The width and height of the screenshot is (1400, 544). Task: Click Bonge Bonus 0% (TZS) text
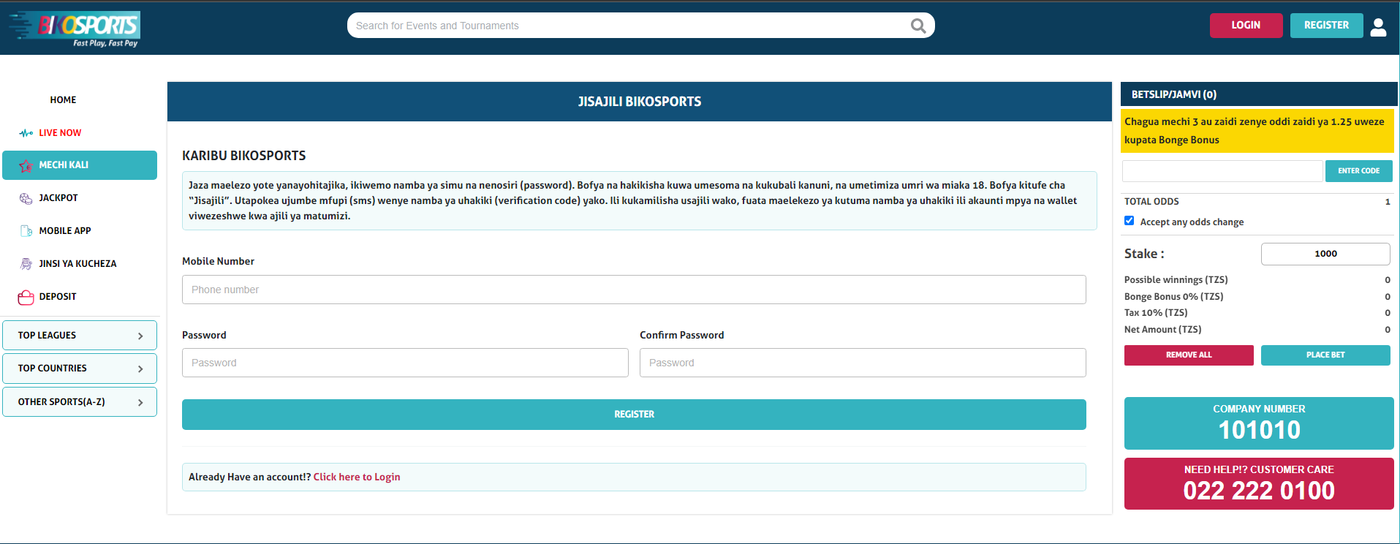tap(1173, 297)
